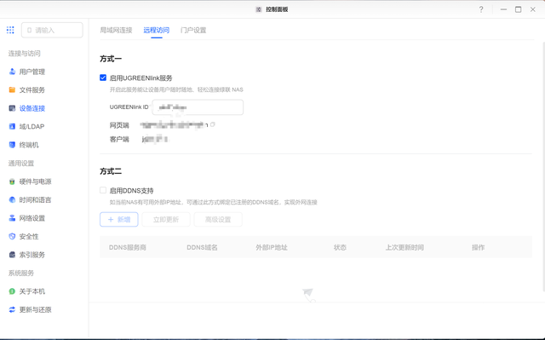Click the 上次更新时间 column header
This screenshot has height=340, width=545.
point(404,247)
